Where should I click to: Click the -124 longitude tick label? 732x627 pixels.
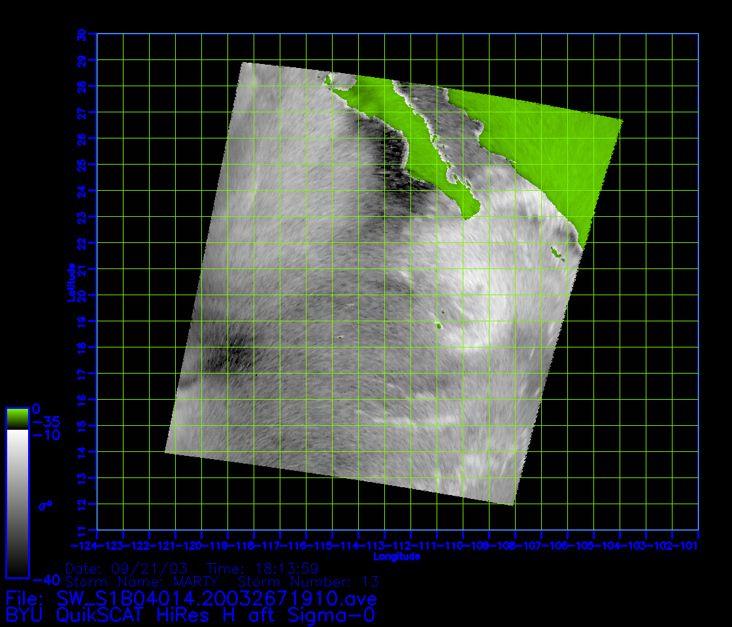84,545
